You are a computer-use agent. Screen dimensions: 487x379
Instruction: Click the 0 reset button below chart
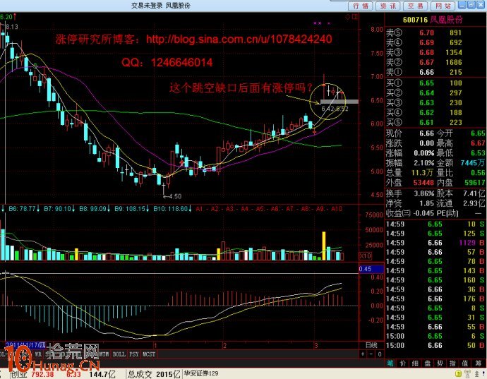click(379, 354)
